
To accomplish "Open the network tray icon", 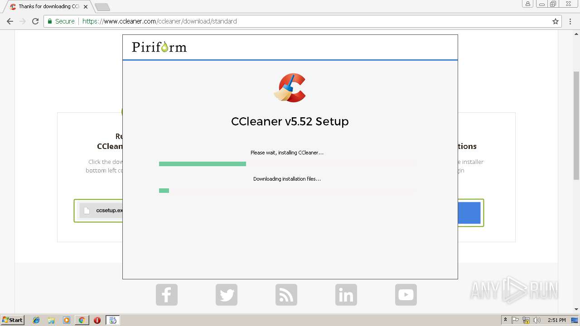I will coord(526,320).
